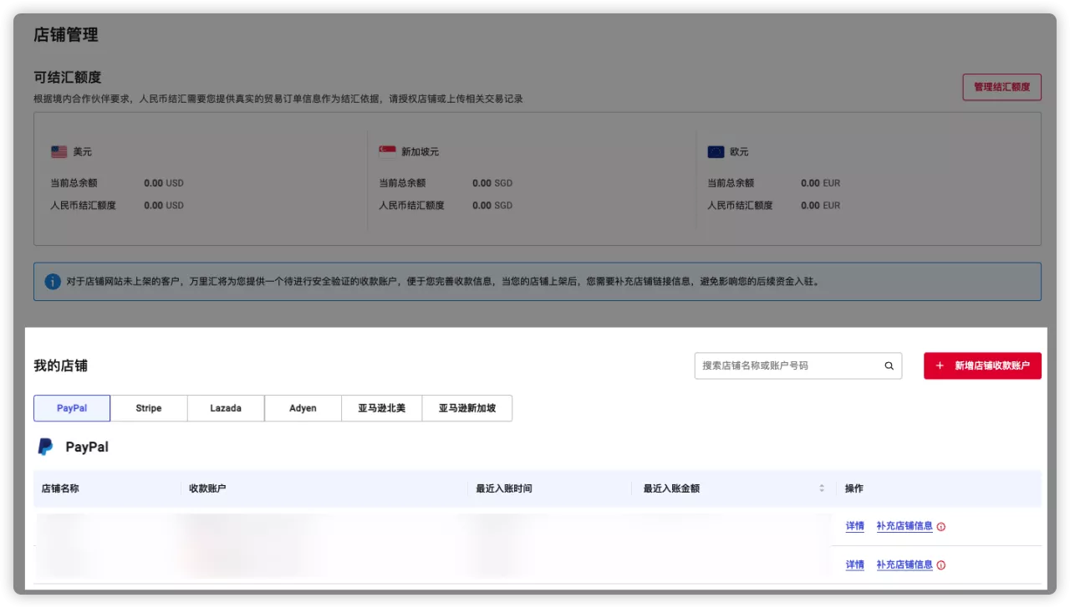Click 补充店铺信息 in the second row

(x=904, y=565)
